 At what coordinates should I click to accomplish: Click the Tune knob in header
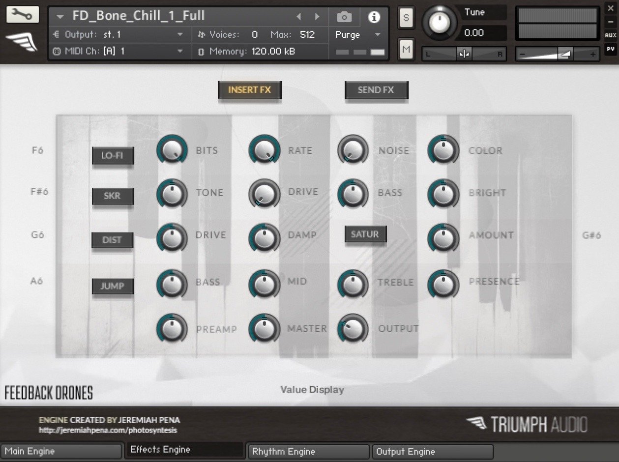(440, 23)
